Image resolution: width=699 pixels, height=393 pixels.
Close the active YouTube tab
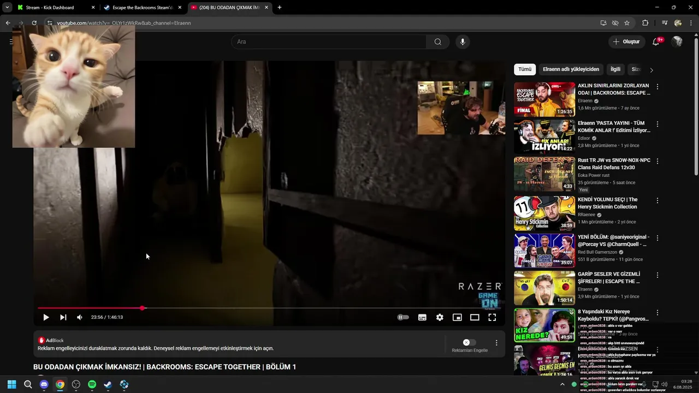coord(266,8)
